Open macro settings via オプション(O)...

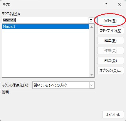(110, 70)
